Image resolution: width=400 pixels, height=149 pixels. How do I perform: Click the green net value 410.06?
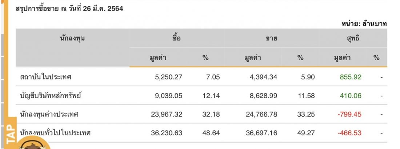(x=351, y=96)
